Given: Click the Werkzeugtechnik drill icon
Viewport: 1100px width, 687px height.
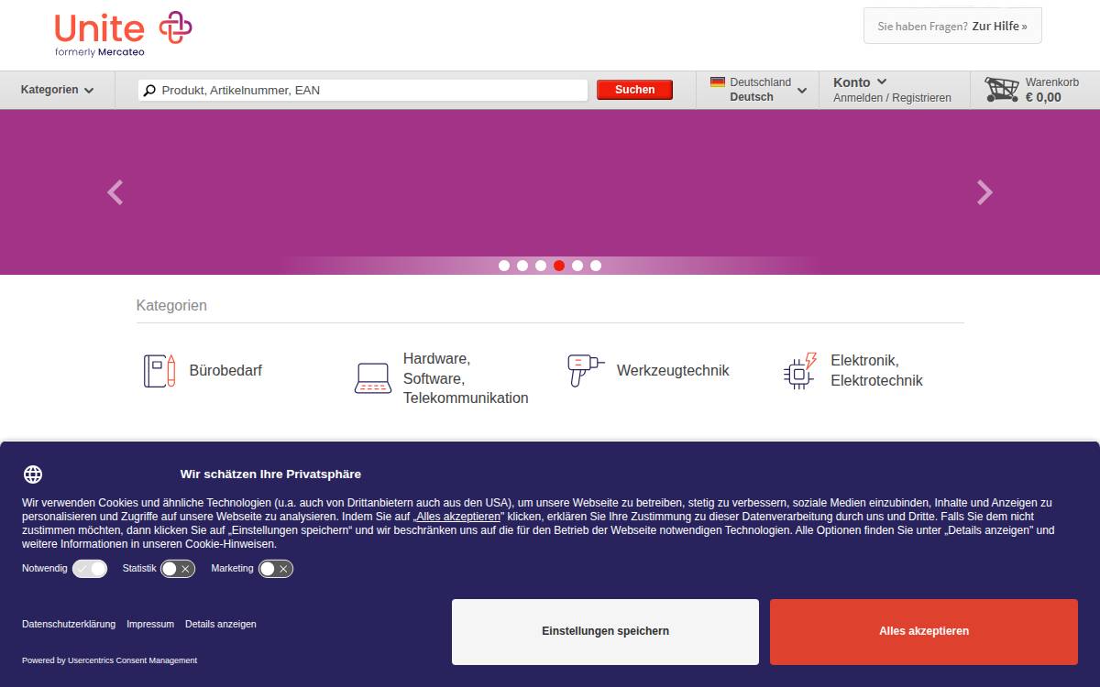Looking at the screenshot, I should (586, 370).
